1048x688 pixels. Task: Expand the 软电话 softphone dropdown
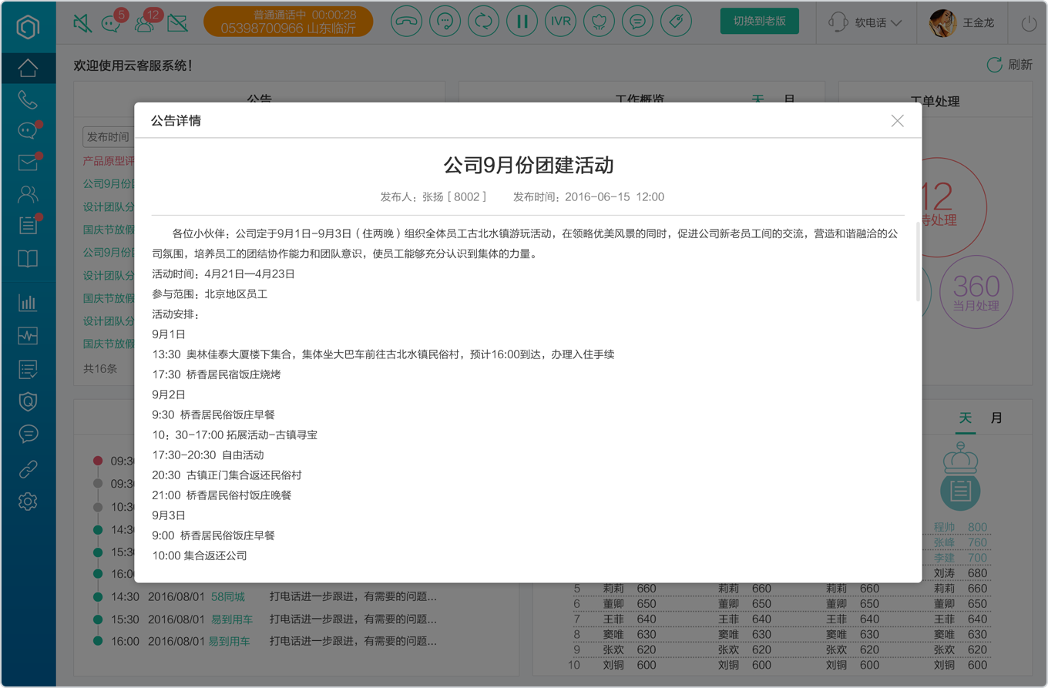pos(865,23)
